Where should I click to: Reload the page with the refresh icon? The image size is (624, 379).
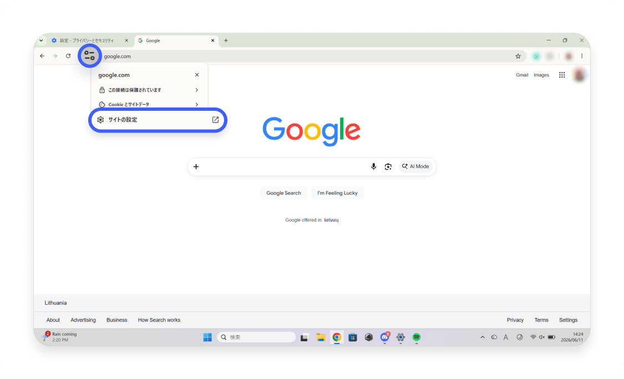pyautogui.click(x=68, y=56)
